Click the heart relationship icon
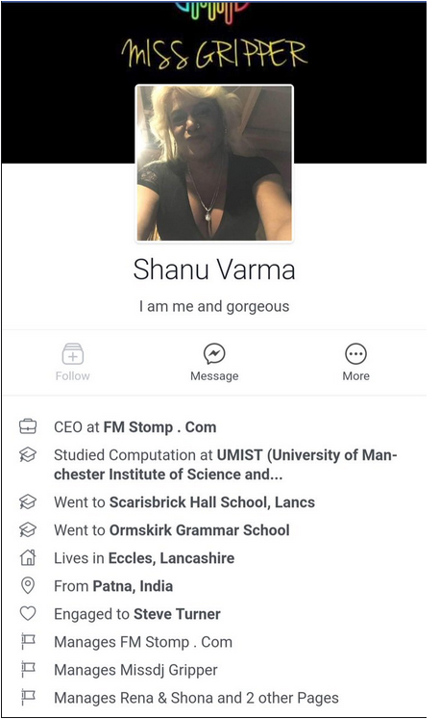Image resolution: width=440 pixels, height=719 pixels. (28, 613)
